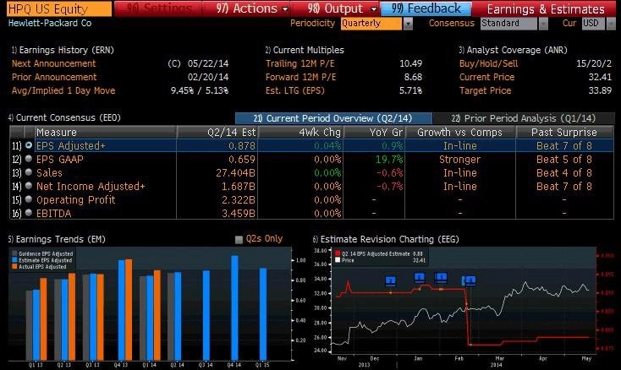Viewport: 621px width, 370px height.
Task: Click the first blue event marker in January
Action: point(420,277)
